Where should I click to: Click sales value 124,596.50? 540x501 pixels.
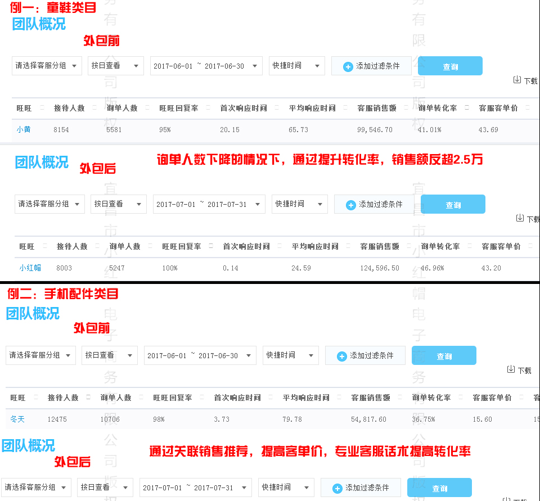click(380, 268)
